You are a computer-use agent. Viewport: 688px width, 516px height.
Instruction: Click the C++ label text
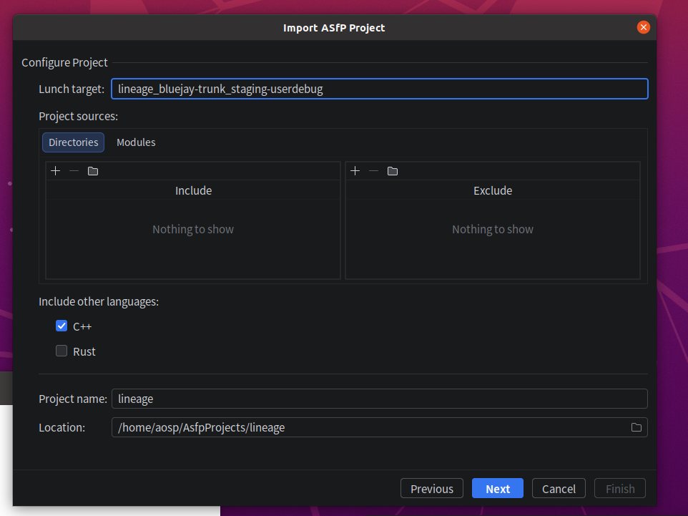tap(82, 327)
